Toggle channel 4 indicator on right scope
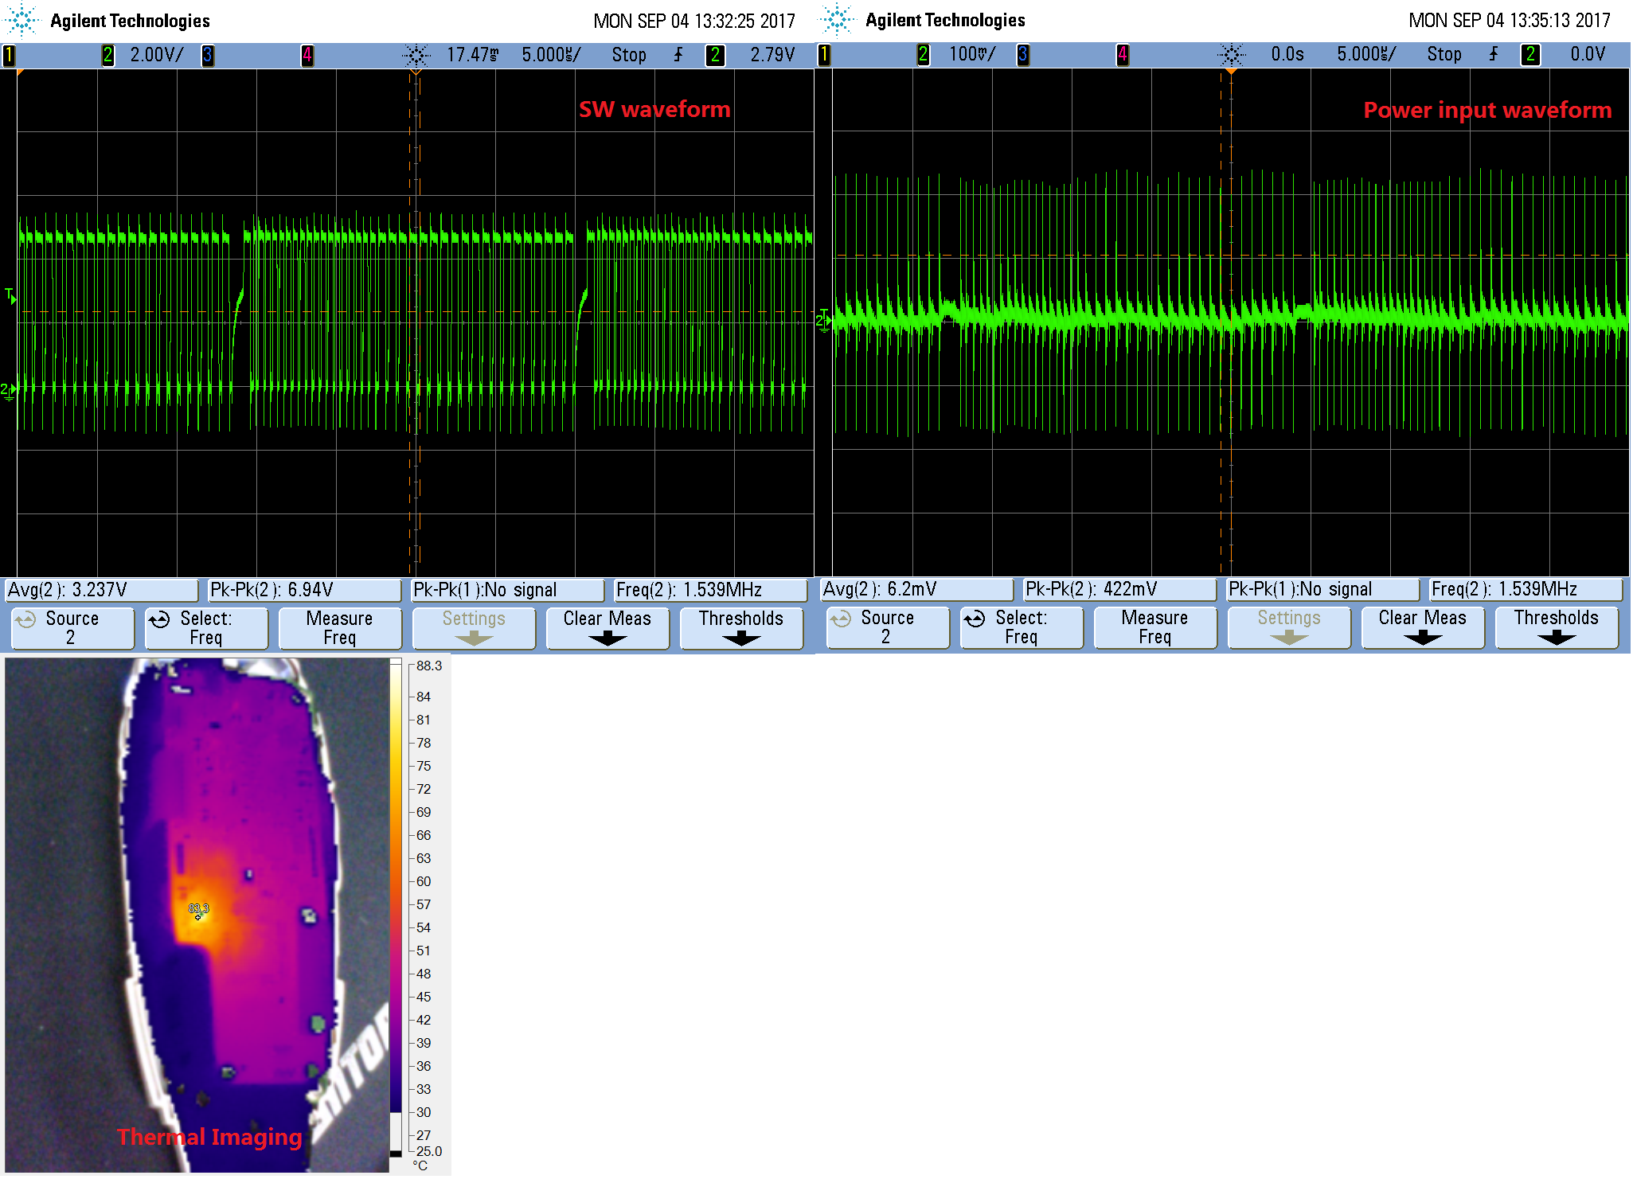This screenshot has width=1633, height=1183. 1122,54
